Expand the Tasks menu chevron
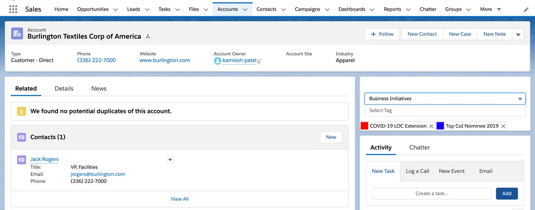Image resolution: width=535 pixels, height=210 pixels. click(177, 9)
